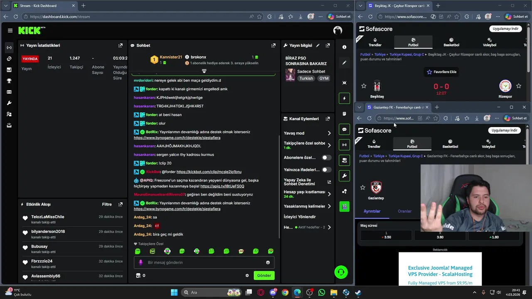Click the stream category thumbnail in Yayın bilgisi

point(290,75)
